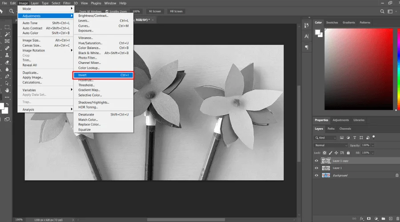The width and height of the screenshot is (400, 222).
Task: Toggle type layer filter T icon
Action: pyautogui.click(x=355, y=138)
